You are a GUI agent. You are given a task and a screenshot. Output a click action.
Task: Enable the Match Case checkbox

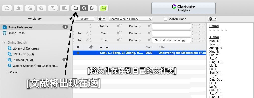tap(166, 19)
